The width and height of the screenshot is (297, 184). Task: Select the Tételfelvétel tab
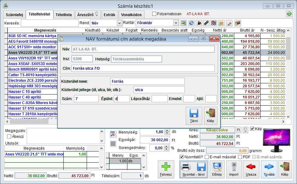coord(39,14)
